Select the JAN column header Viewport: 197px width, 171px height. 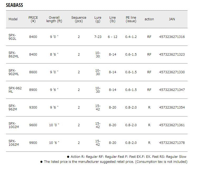point(172,19)
